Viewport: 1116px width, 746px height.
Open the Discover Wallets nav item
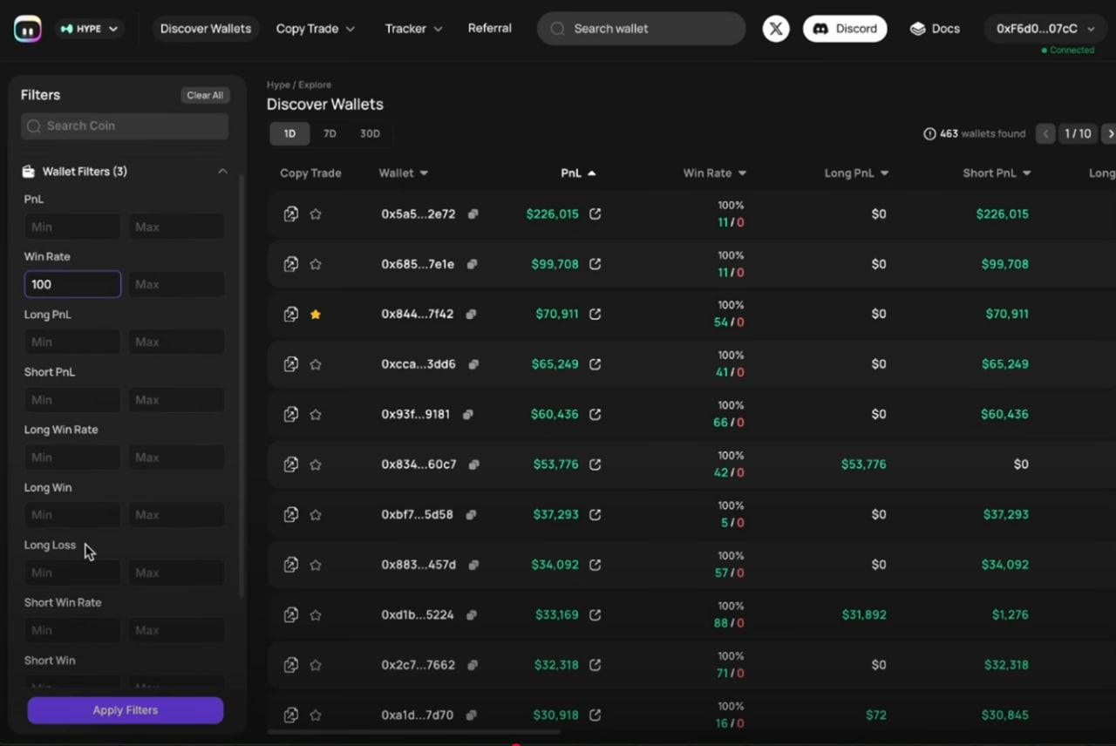click(206, 29)
